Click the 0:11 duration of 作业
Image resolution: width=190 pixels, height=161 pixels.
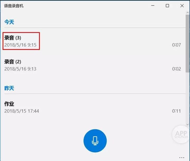pos(177,111)
